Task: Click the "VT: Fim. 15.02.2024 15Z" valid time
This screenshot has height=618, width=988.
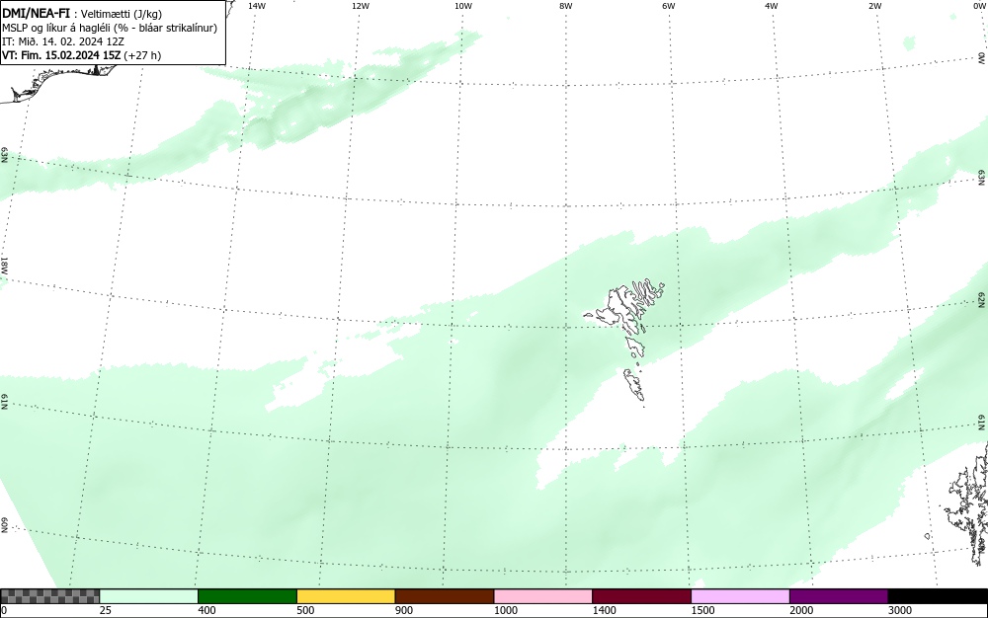Action: point(61,55)
